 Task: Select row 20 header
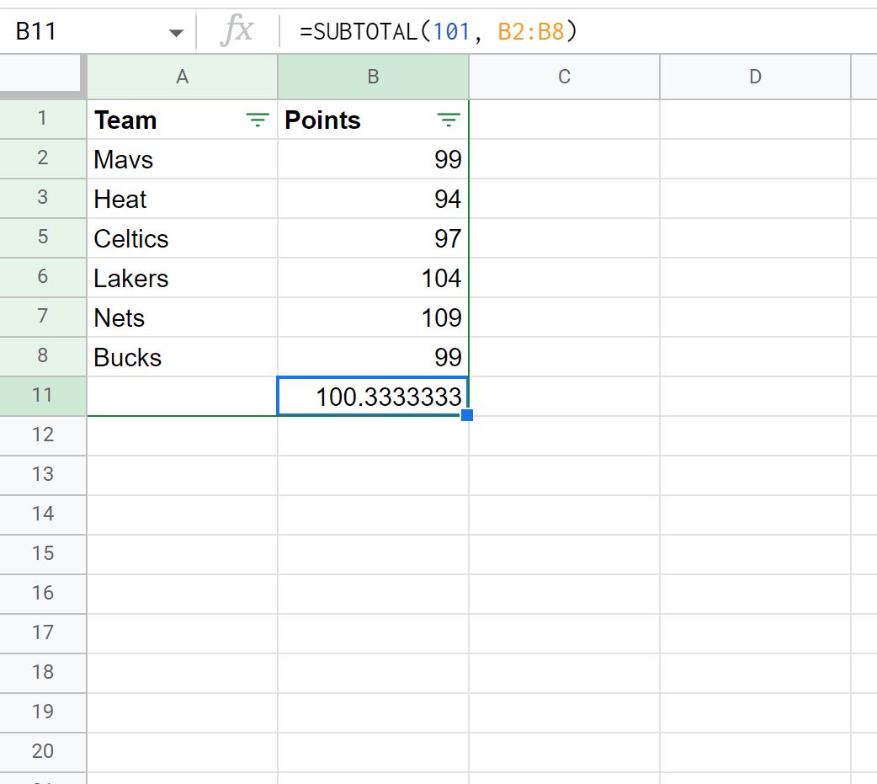pos(43,752)
